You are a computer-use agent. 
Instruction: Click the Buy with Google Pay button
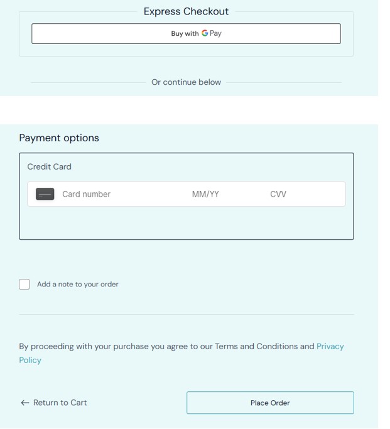[186, 34]
